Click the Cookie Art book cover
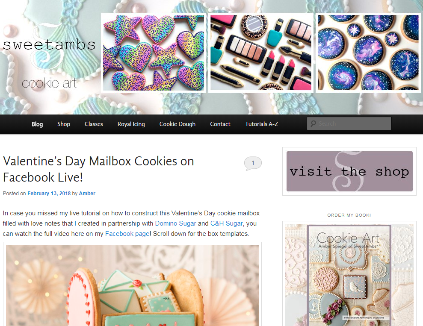 pyautogui.click(x=349, y=275)
